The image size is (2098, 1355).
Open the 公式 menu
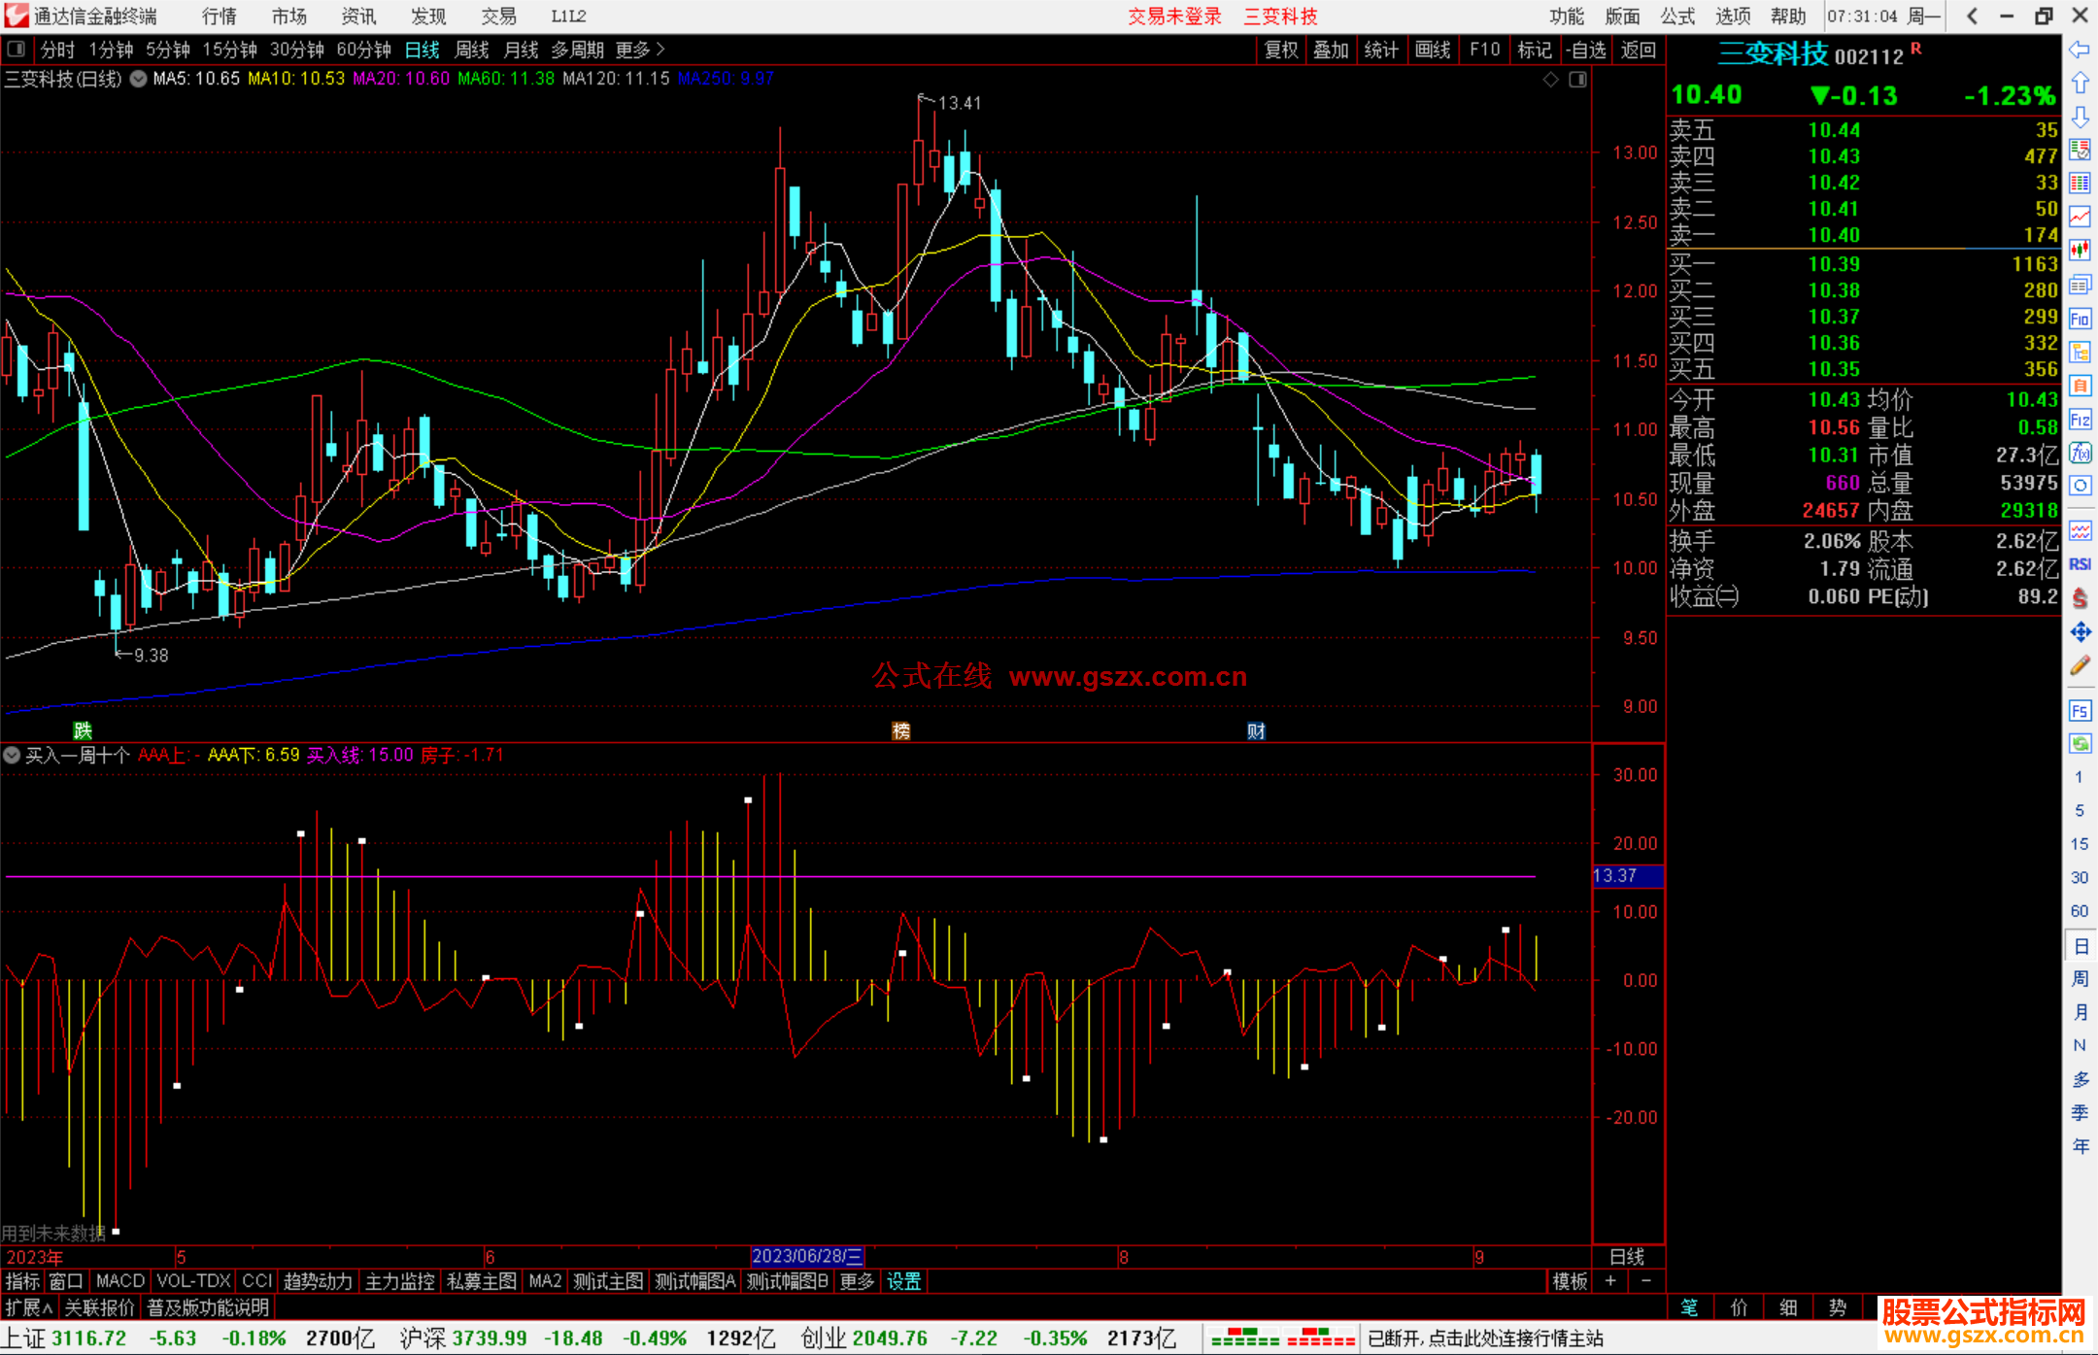coord(1677,16)
